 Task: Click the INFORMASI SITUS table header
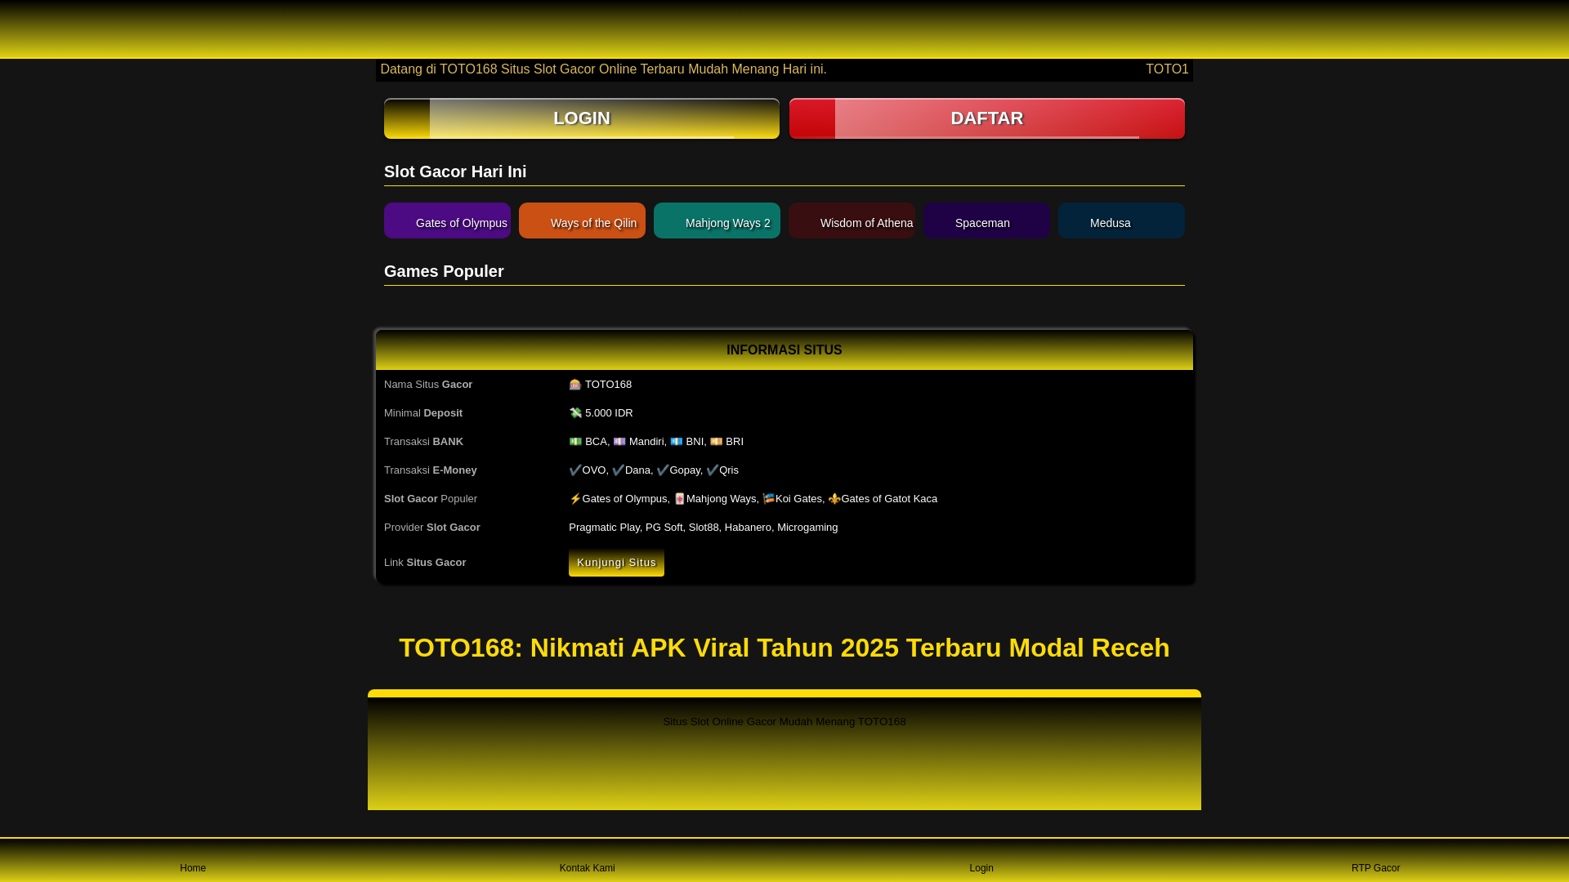[x=784, y=350]
